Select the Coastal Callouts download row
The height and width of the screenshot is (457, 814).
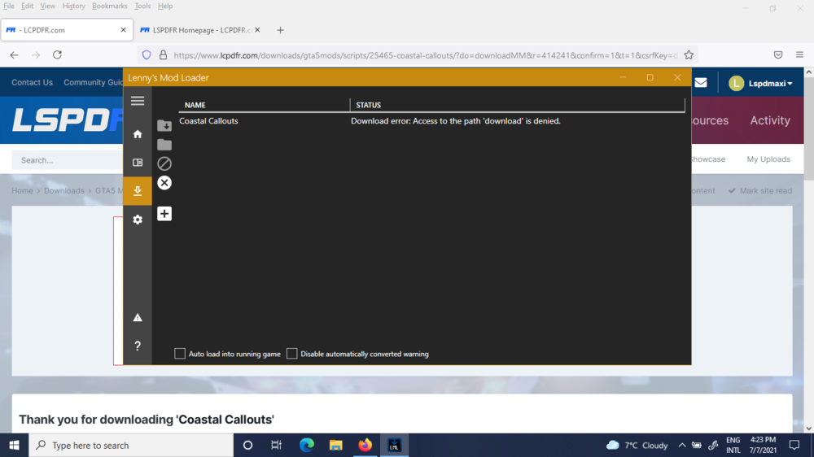click(x=432, y=121)
